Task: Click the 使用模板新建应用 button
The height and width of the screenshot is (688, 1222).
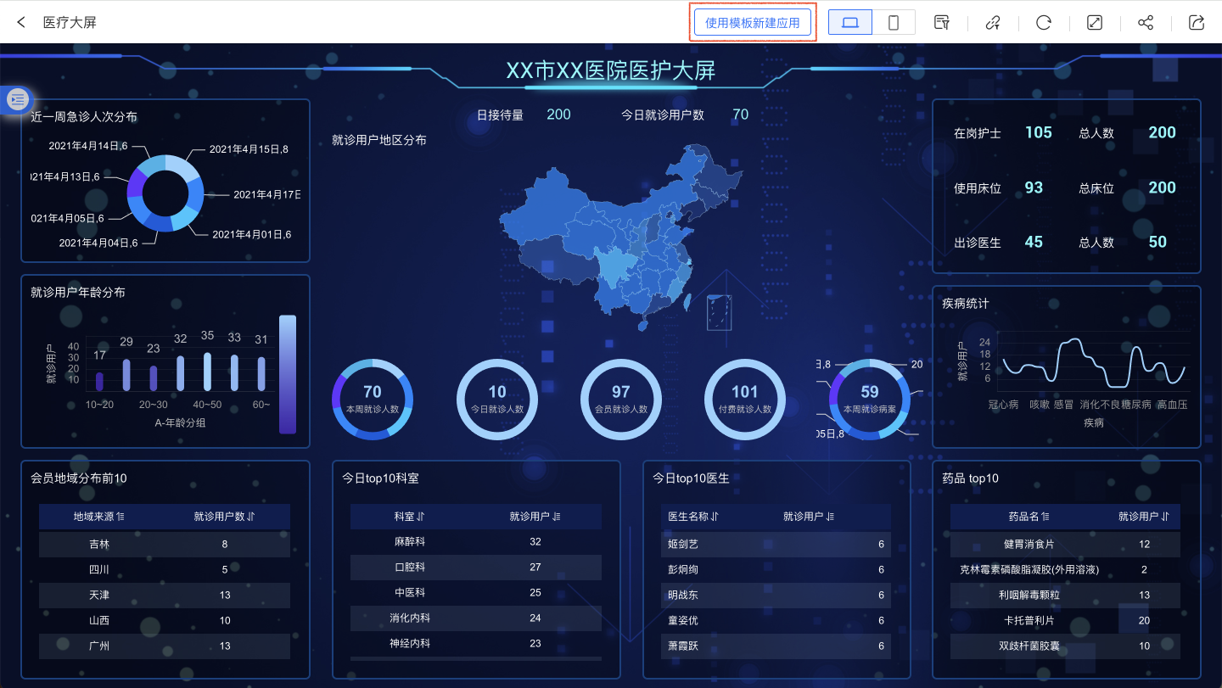Action: [x=753, y=23]
